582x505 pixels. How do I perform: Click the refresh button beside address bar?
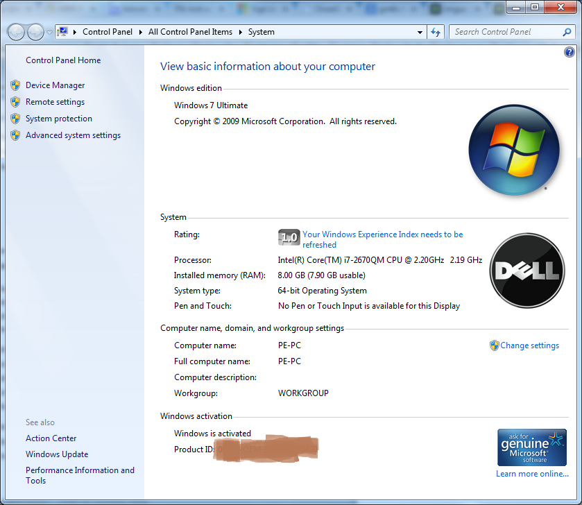[436, 33]
